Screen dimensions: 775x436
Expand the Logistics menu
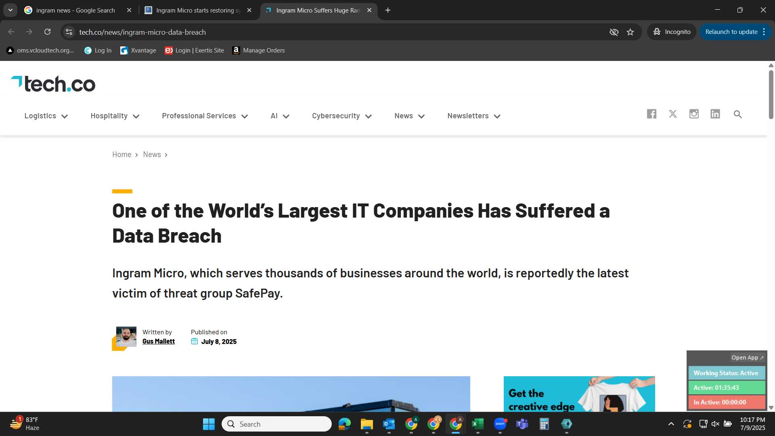(46, 116)
